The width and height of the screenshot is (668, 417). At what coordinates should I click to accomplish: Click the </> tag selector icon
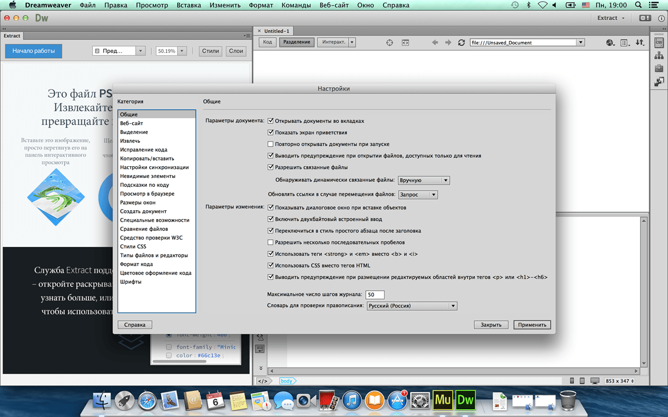tap(264, 381)
